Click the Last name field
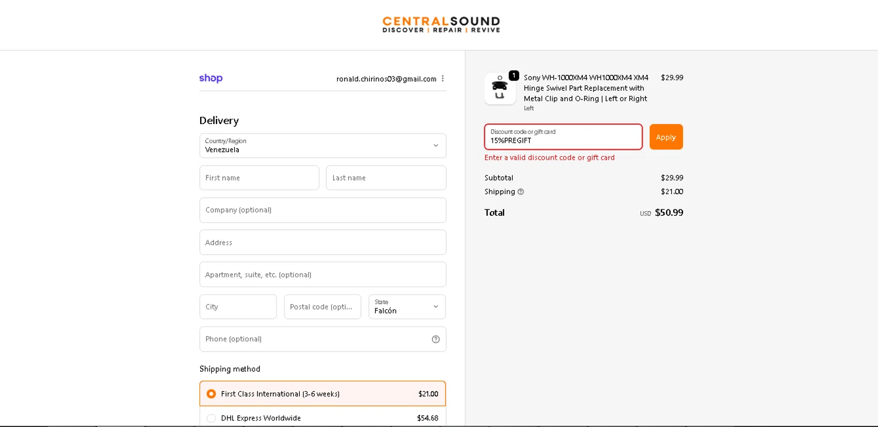The height and width of the screenshot is (427, 878). (x=386, y=178)
